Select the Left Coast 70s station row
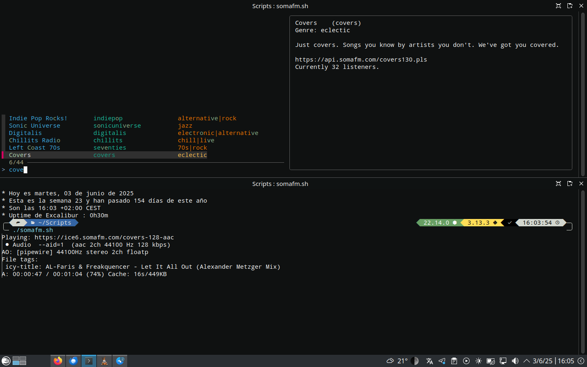This screenshot has height=367, width=587. pos(143,148)
